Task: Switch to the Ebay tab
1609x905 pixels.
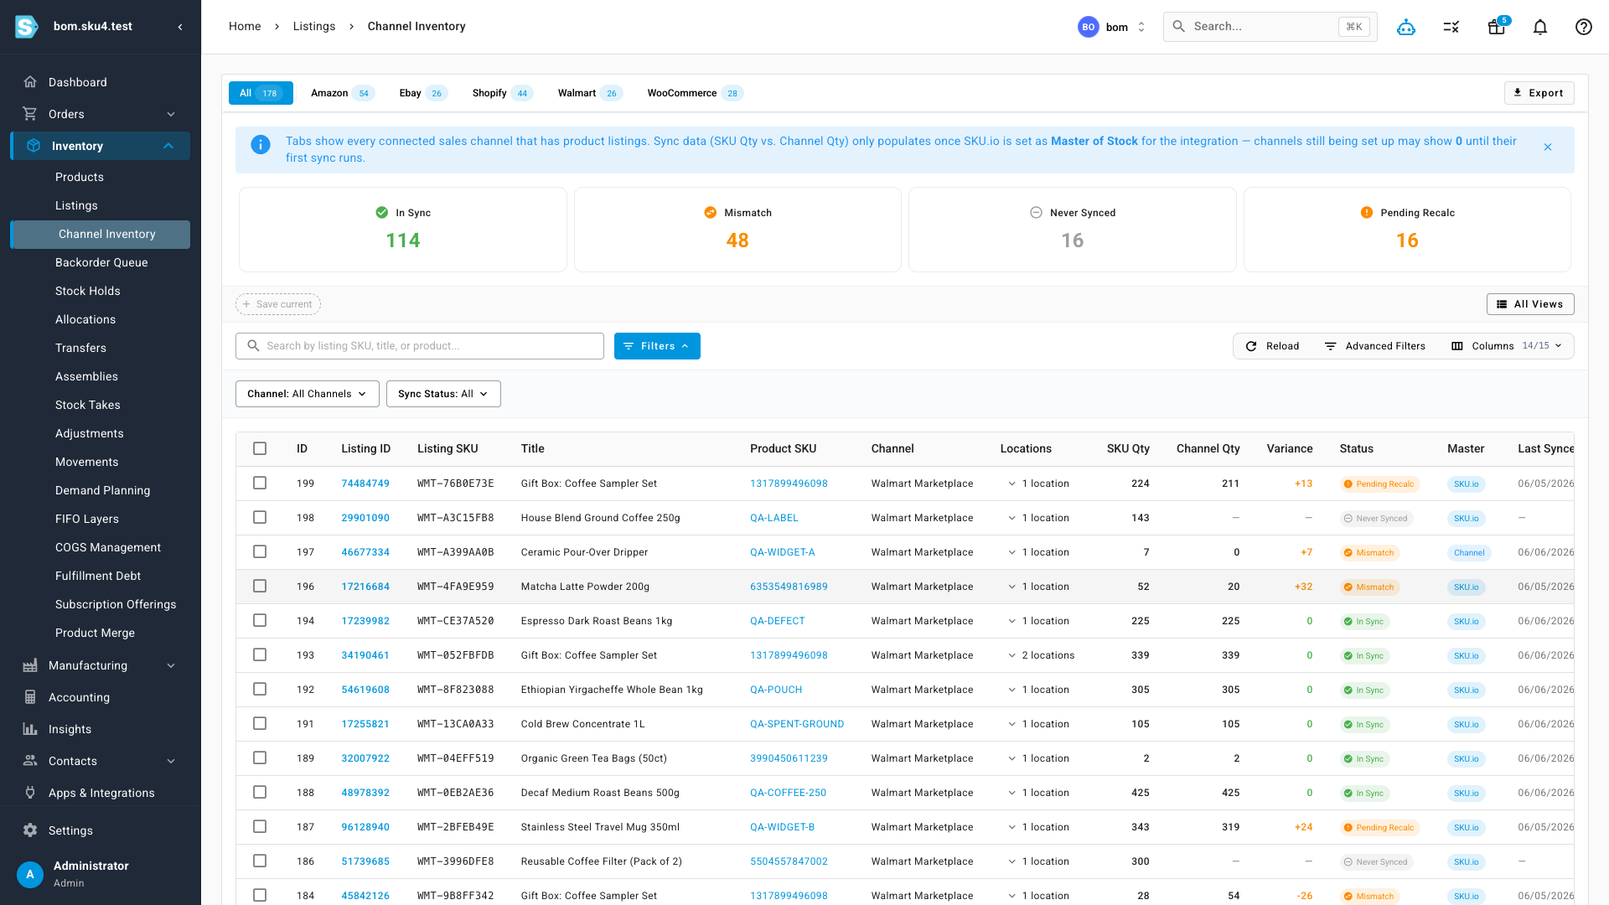Action: point(423,93)
